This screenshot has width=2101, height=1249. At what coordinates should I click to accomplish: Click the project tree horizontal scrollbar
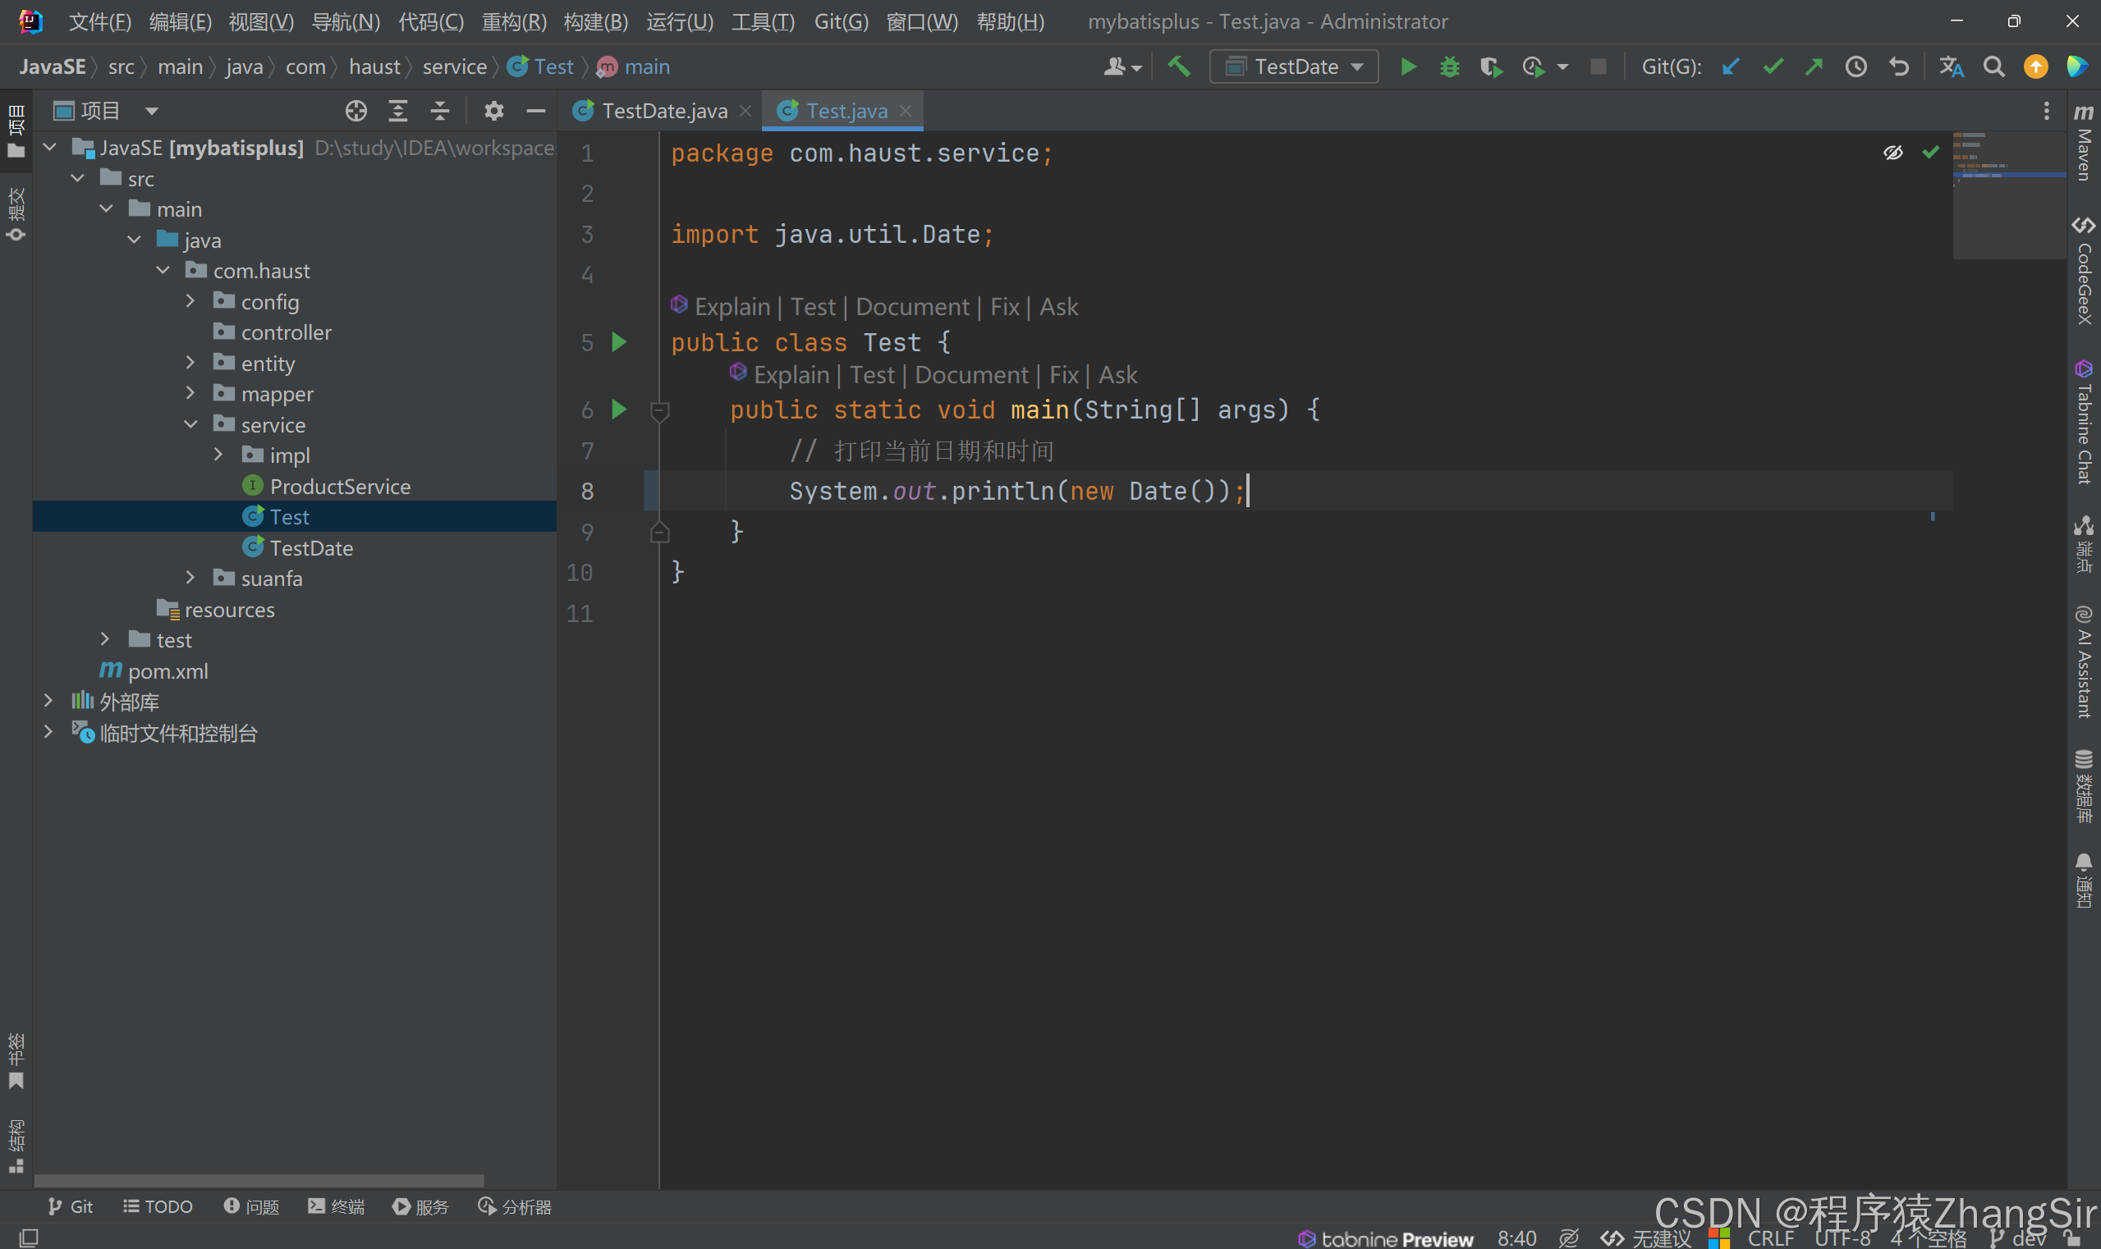pos(259,1181)
